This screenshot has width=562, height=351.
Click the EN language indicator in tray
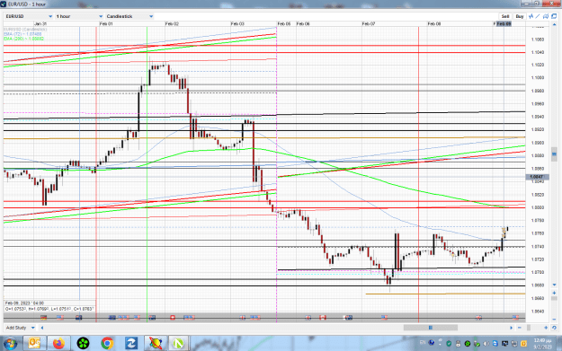click(x=423, y=342)
